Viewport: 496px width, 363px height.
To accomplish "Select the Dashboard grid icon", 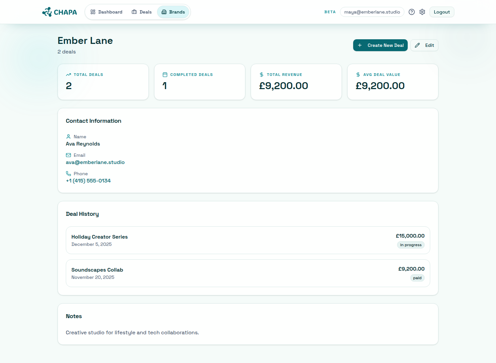I will 93,12.
